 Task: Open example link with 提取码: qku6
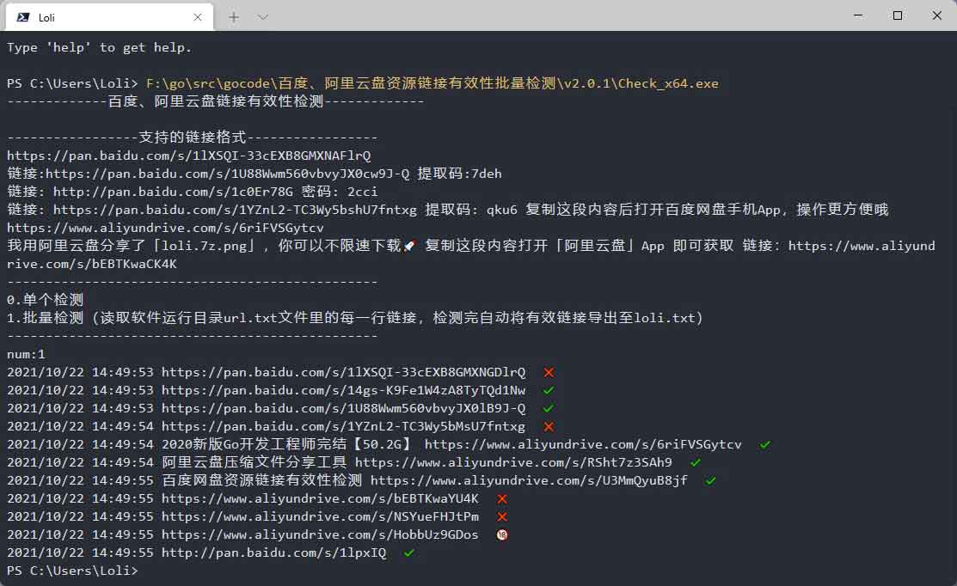tap(235, 210)
